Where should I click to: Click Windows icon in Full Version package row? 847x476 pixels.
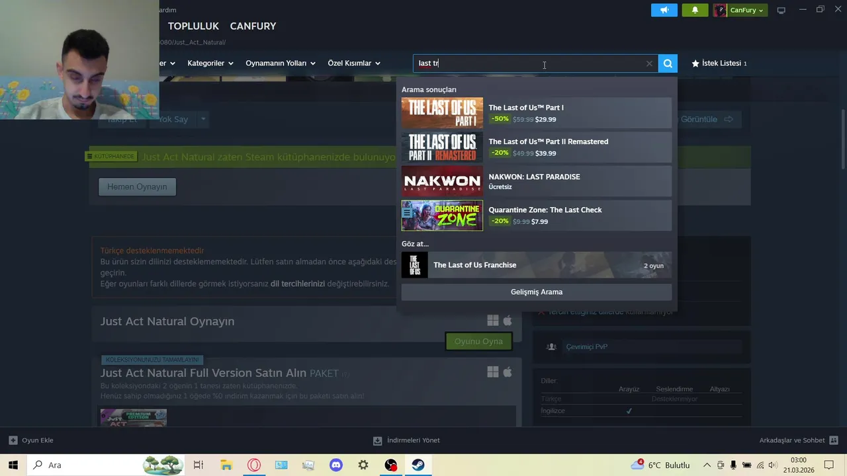493,372
